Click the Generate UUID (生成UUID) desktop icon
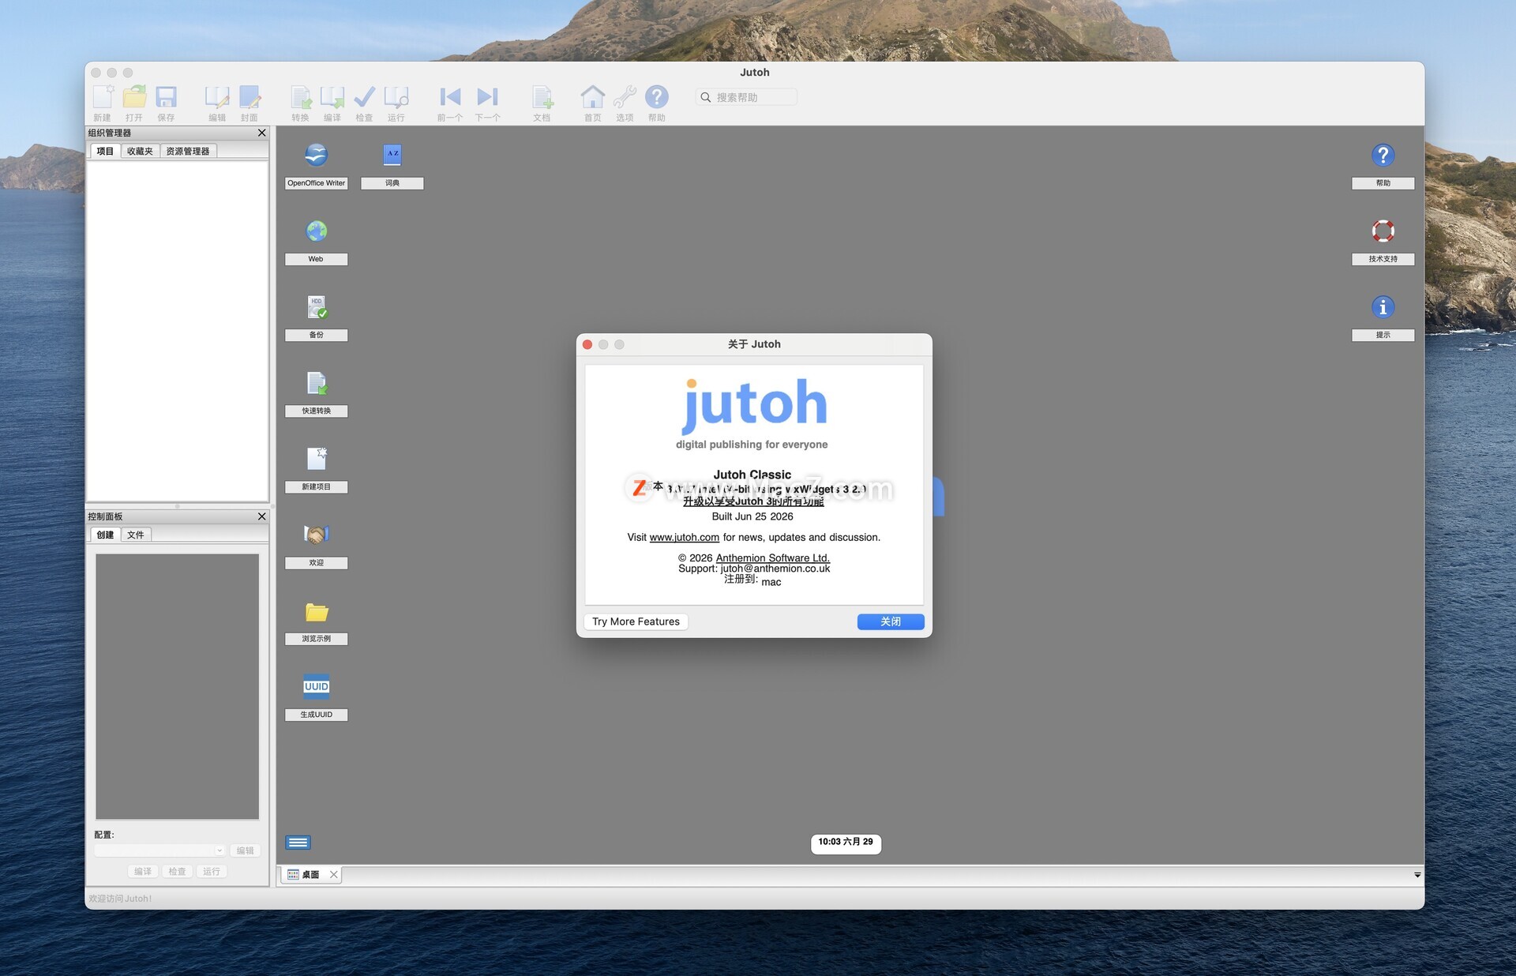 pos(317,686)
